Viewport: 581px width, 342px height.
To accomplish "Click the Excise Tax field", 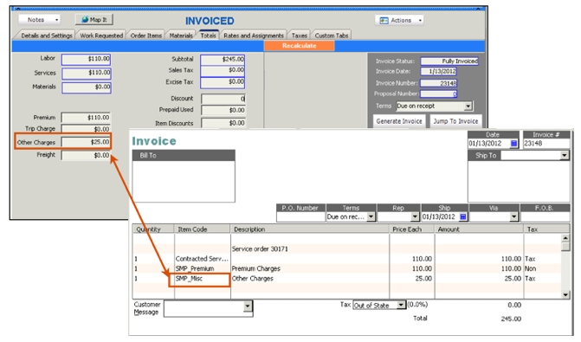I will [223, 82].
